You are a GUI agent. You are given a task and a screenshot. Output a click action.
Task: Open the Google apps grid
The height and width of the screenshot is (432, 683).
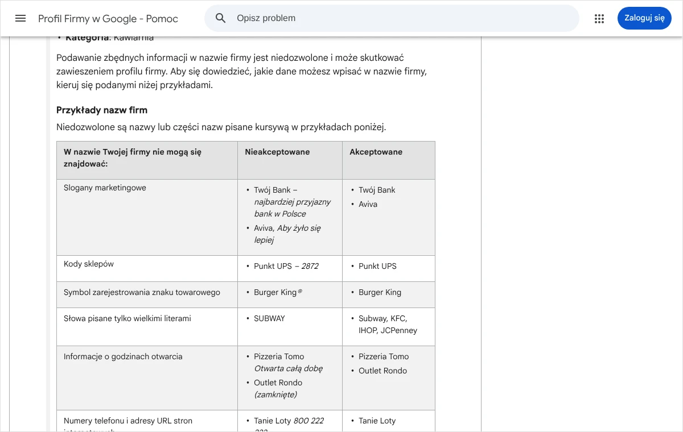[599, 18]
